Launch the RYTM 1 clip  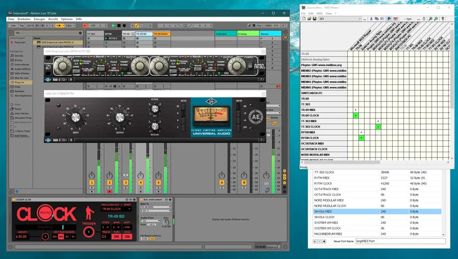click(106, 38)
